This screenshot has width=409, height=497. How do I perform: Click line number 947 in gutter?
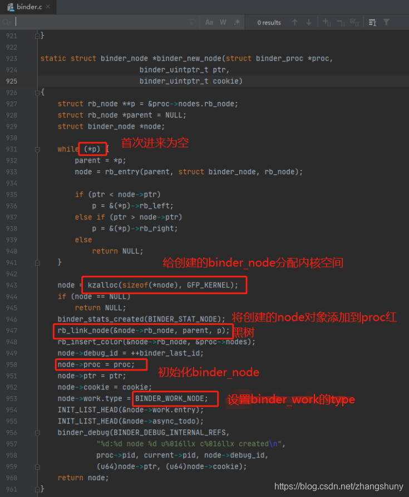pyautogui.click(x=11, y=330)
